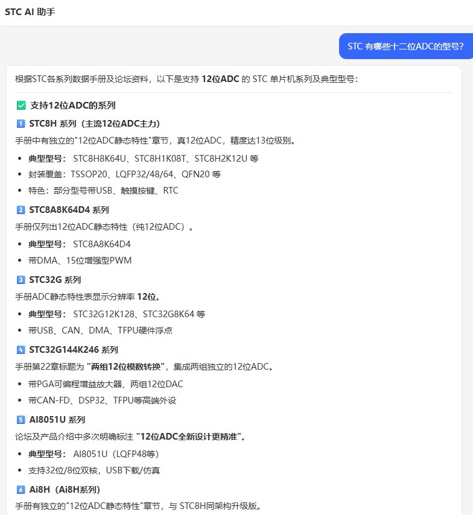
Task: Click the number 5 emoji before AI8051U 系列
Action: [x=21, y=420]
